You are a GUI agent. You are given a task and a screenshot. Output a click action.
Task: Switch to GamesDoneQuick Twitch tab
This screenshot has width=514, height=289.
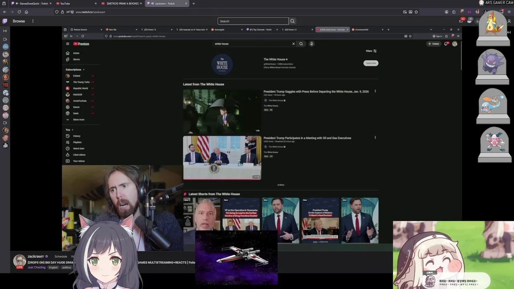[x=31, y=4]
